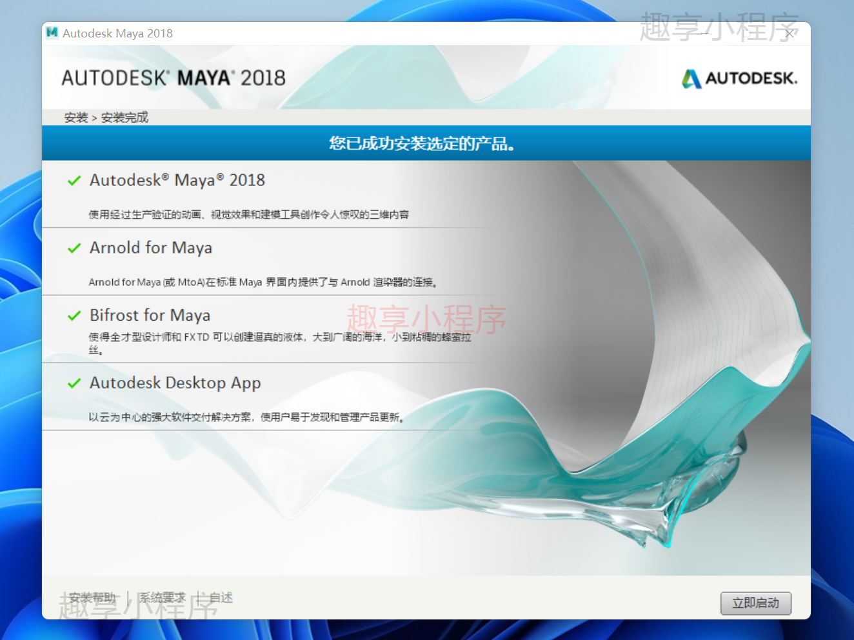Select the Arnold for Maya product title
This screenshot has width=854, height=640.
[151, 248]
